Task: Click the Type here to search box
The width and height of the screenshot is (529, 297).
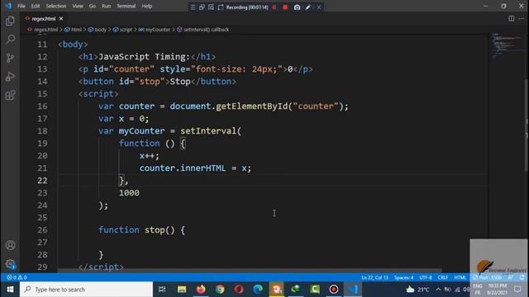Action: click(86, 290)
